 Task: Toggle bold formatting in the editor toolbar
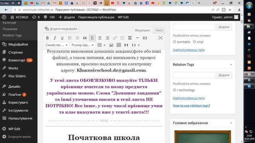47,38
